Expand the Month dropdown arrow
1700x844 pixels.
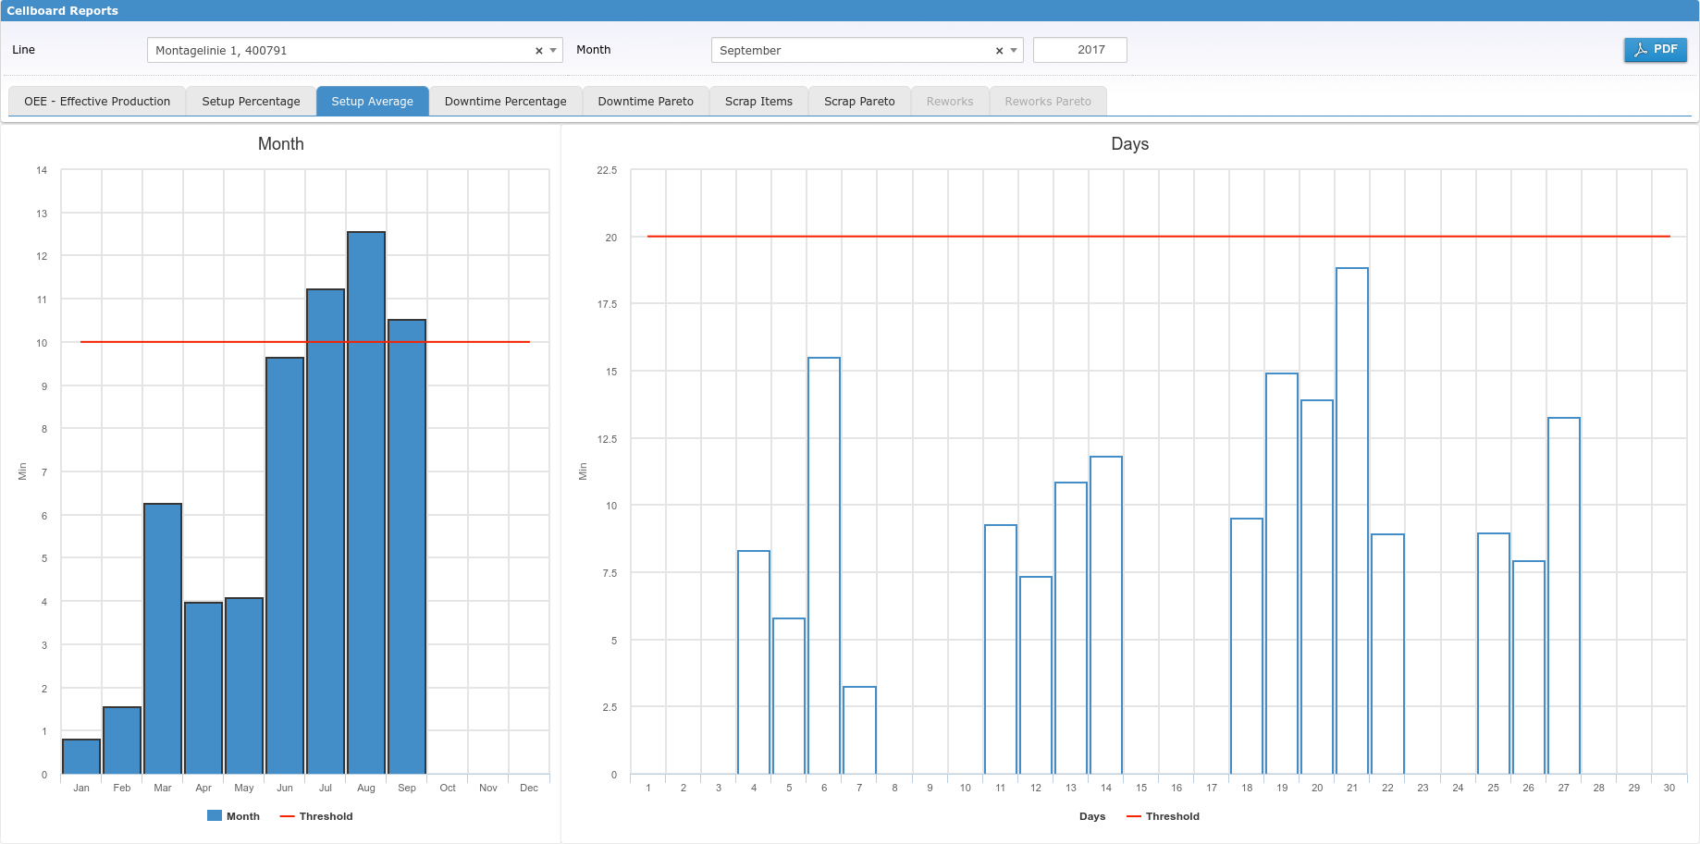pos(1014,51)
